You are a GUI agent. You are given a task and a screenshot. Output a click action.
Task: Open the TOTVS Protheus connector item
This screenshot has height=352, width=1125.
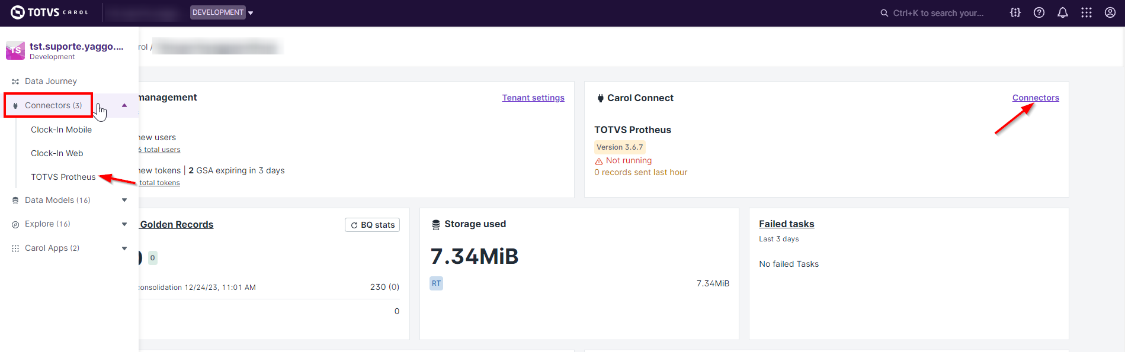63,177
